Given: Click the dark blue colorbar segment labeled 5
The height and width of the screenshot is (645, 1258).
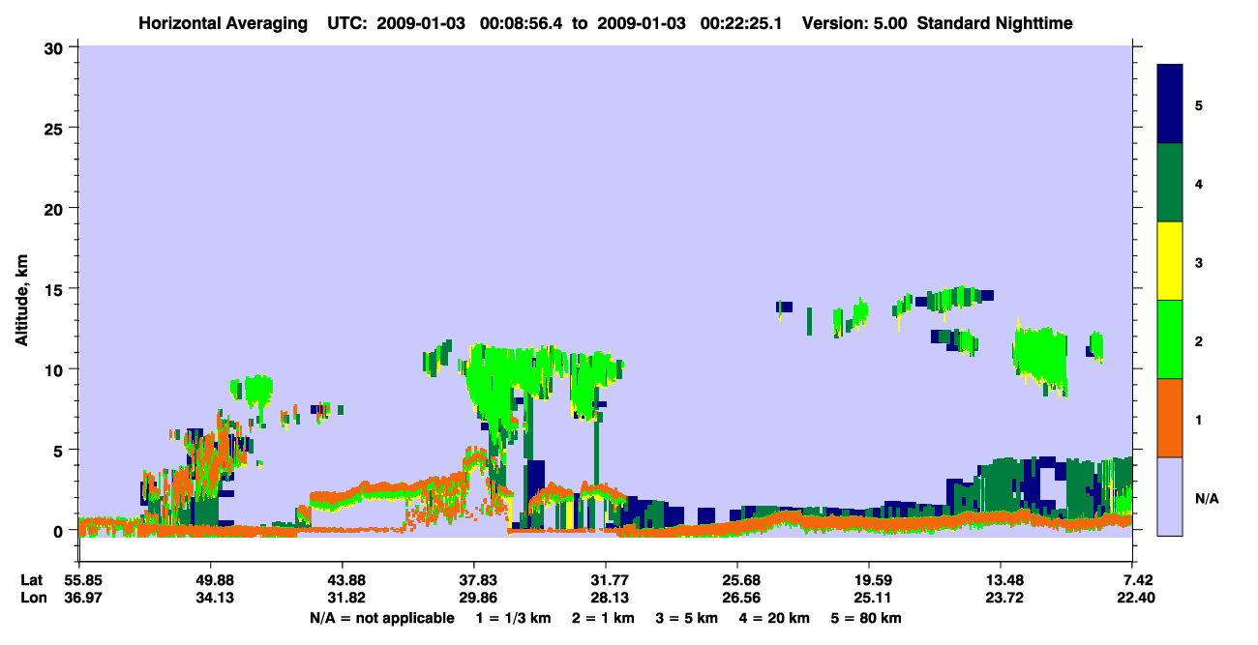Looking at the screenshot, I should (1170, 104).
